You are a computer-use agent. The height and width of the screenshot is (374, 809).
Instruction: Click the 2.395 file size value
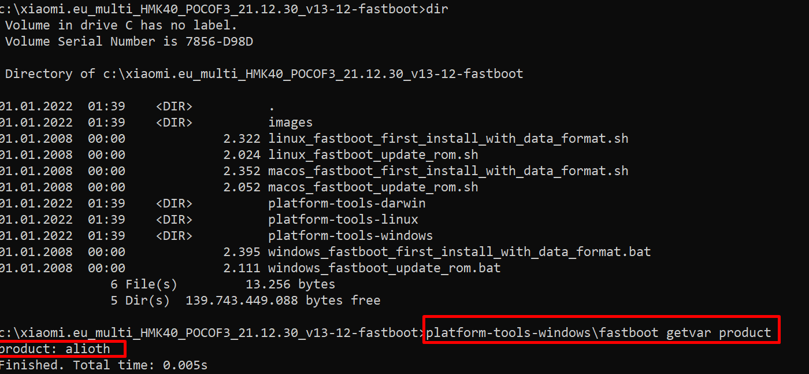[x=242, y=252]
